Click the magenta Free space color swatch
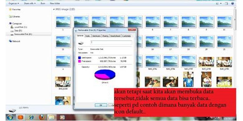 (x=79, y=61)
